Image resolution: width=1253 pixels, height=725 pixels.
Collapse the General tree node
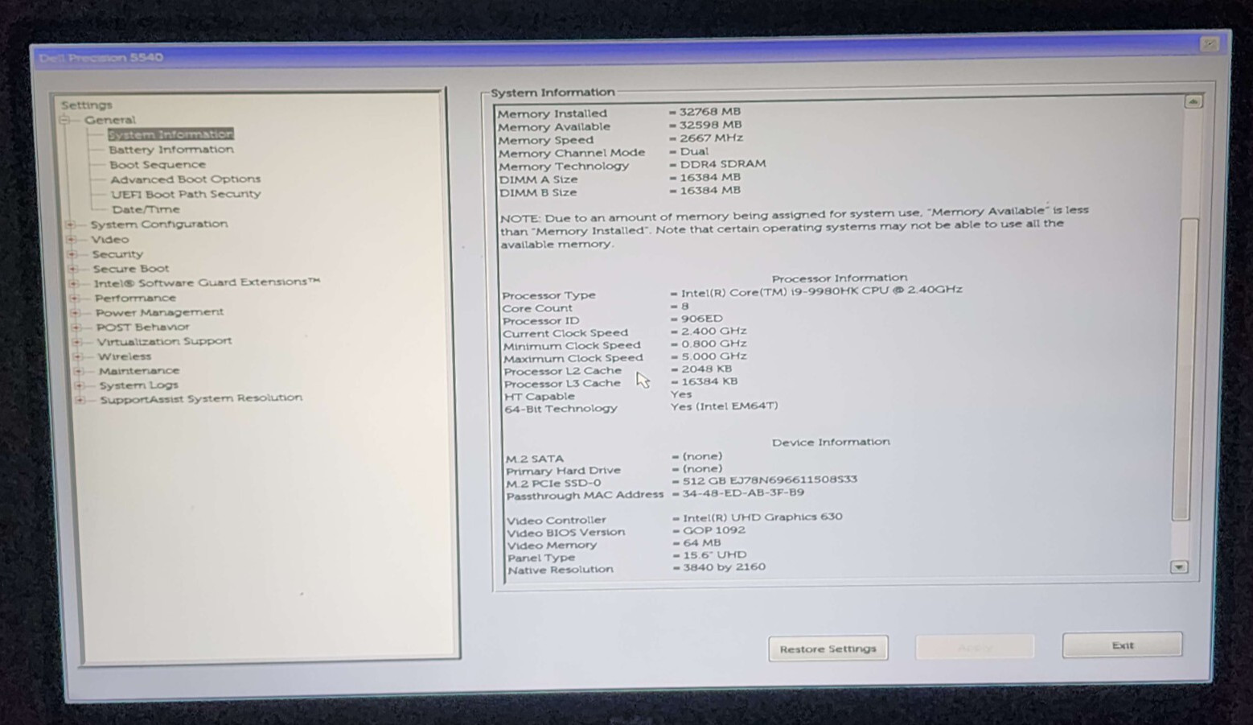[64, 120]
